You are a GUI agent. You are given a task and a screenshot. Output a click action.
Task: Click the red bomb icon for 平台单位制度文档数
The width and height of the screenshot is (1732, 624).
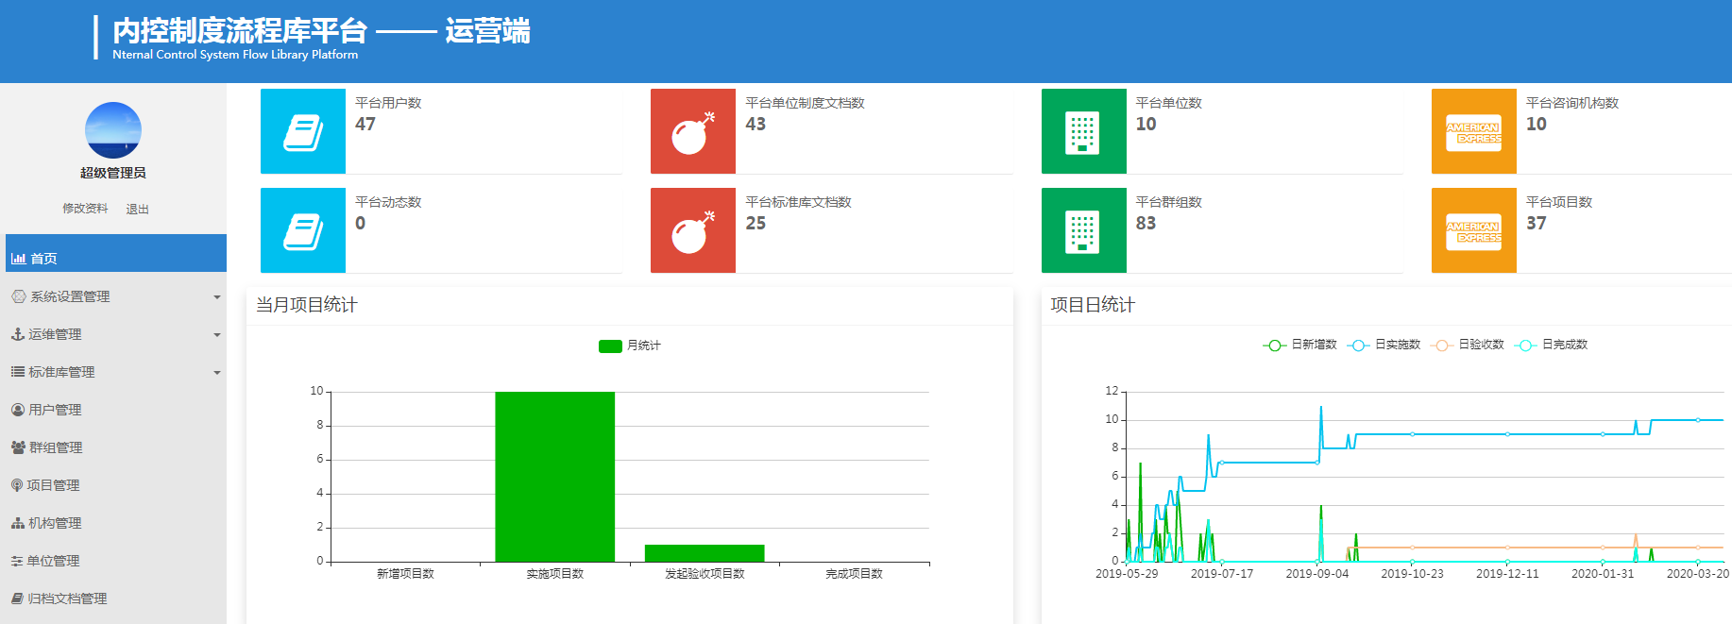(x=693, y=131)
